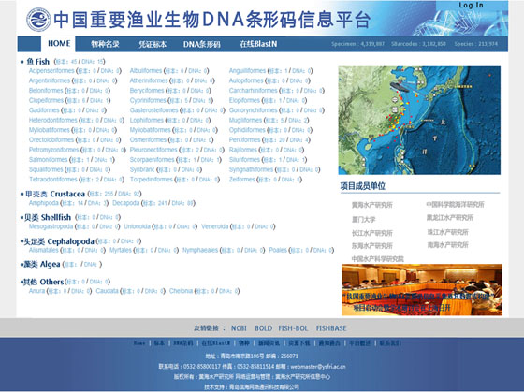This screenshot has width=524, height=392.
Task: Open the Decapoda crustacean link
Action: point(125,203)
